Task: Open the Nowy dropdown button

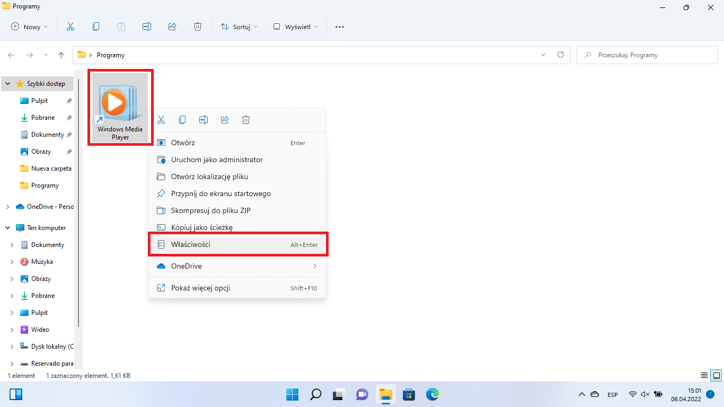Action: [30, 26]
